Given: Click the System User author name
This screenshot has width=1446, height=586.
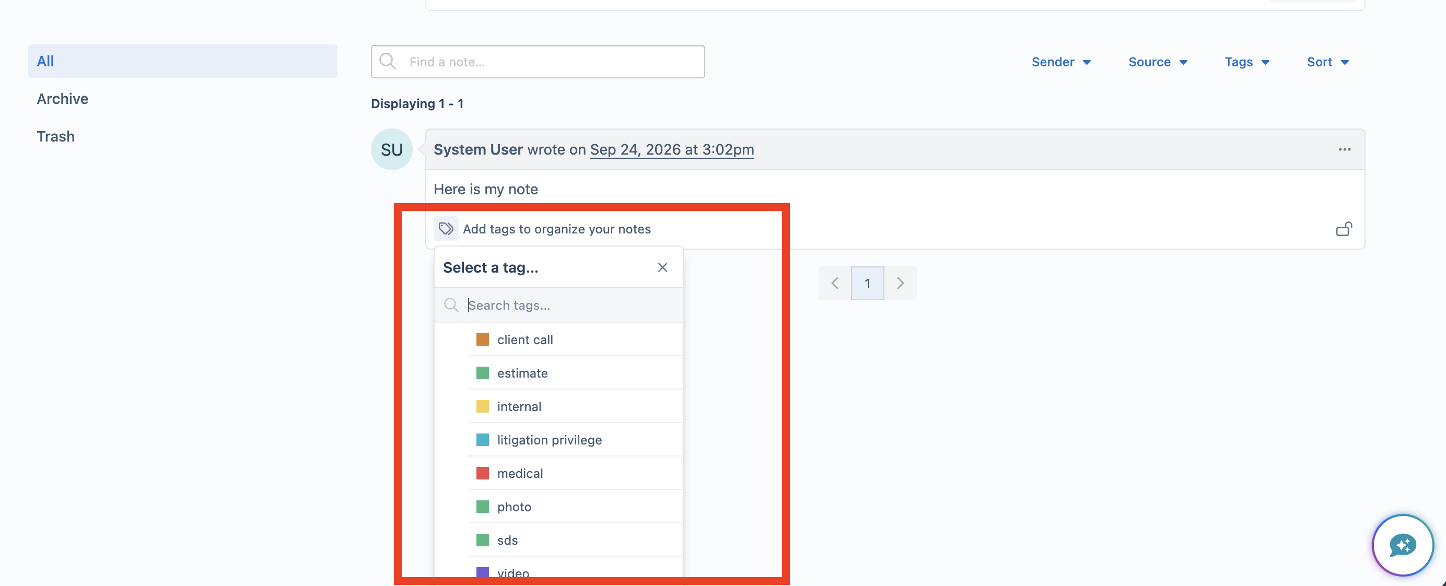Looking at the screenshot, I should (479, 149).
